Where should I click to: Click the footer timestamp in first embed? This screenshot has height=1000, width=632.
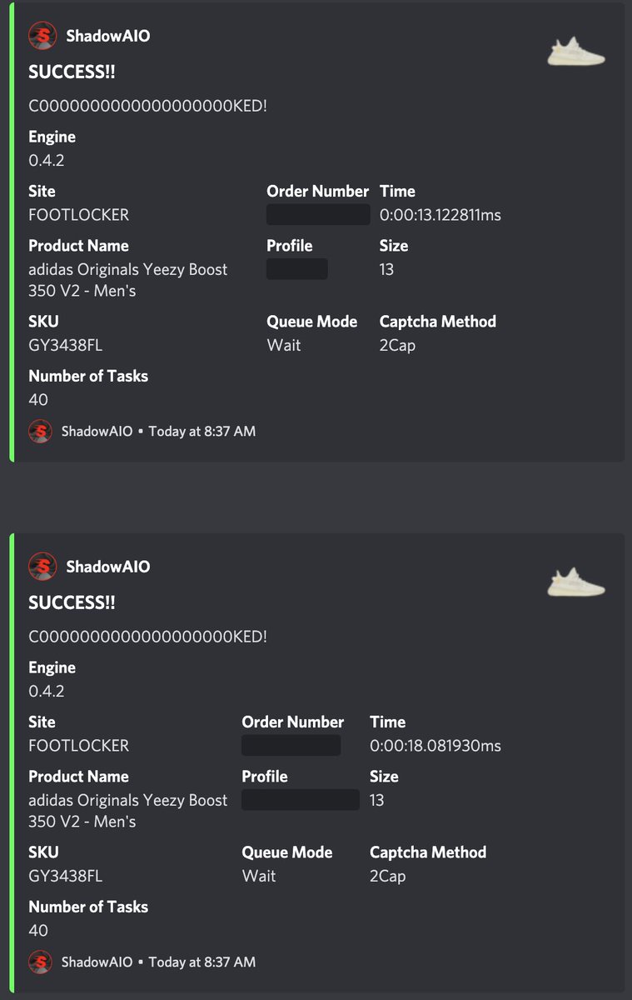[x=202, y=431]
